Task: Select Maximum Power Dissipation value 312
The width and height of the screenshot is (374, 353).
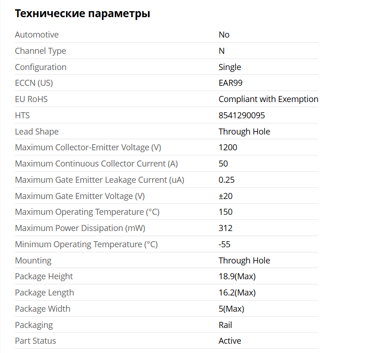Action: (226, 228)
